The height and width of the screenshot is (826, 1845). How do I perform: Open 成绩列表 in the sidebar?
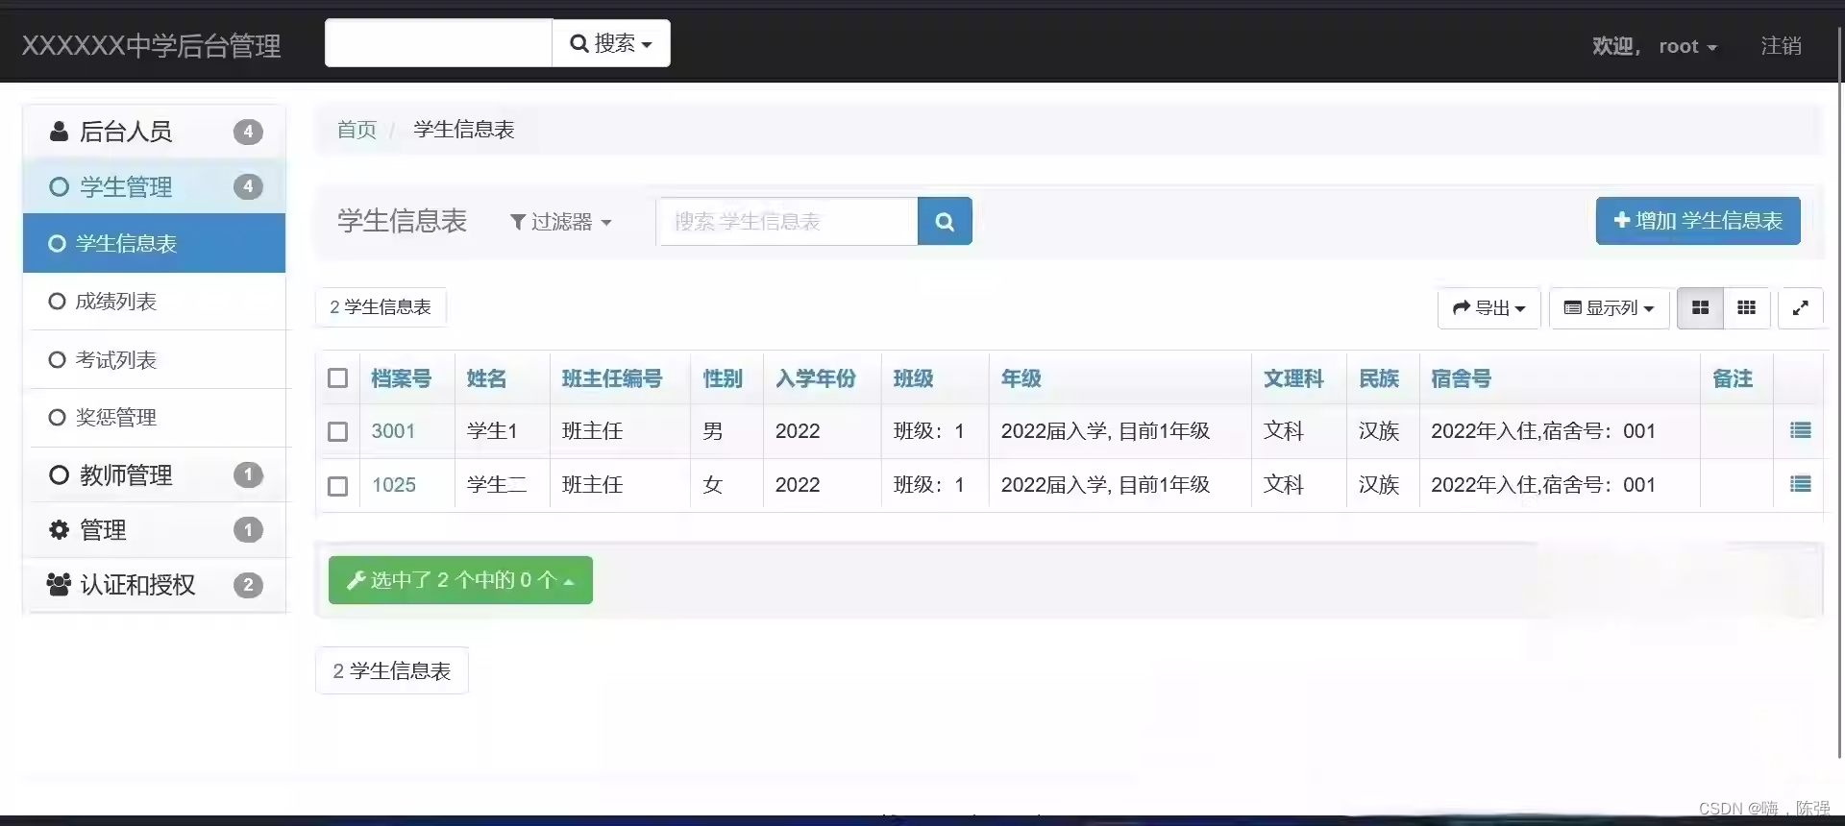(x=155, y=302)
